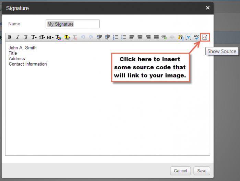Choose the highlight background color tool
This screenshot has width=240, height=181.
pyautogui.click(x=67, y=37)
